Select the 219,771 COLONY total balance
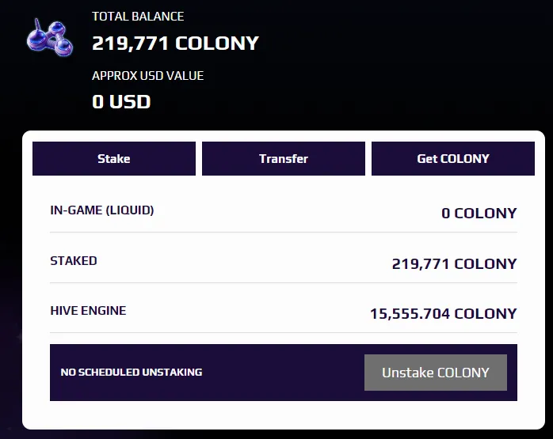 coord(175,44)
